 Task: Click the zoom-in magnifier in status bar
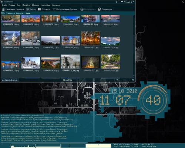click(x=133, y=80)
